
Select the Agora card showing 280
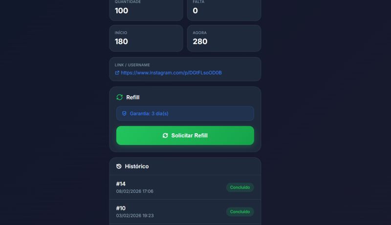tap(224, 38)
